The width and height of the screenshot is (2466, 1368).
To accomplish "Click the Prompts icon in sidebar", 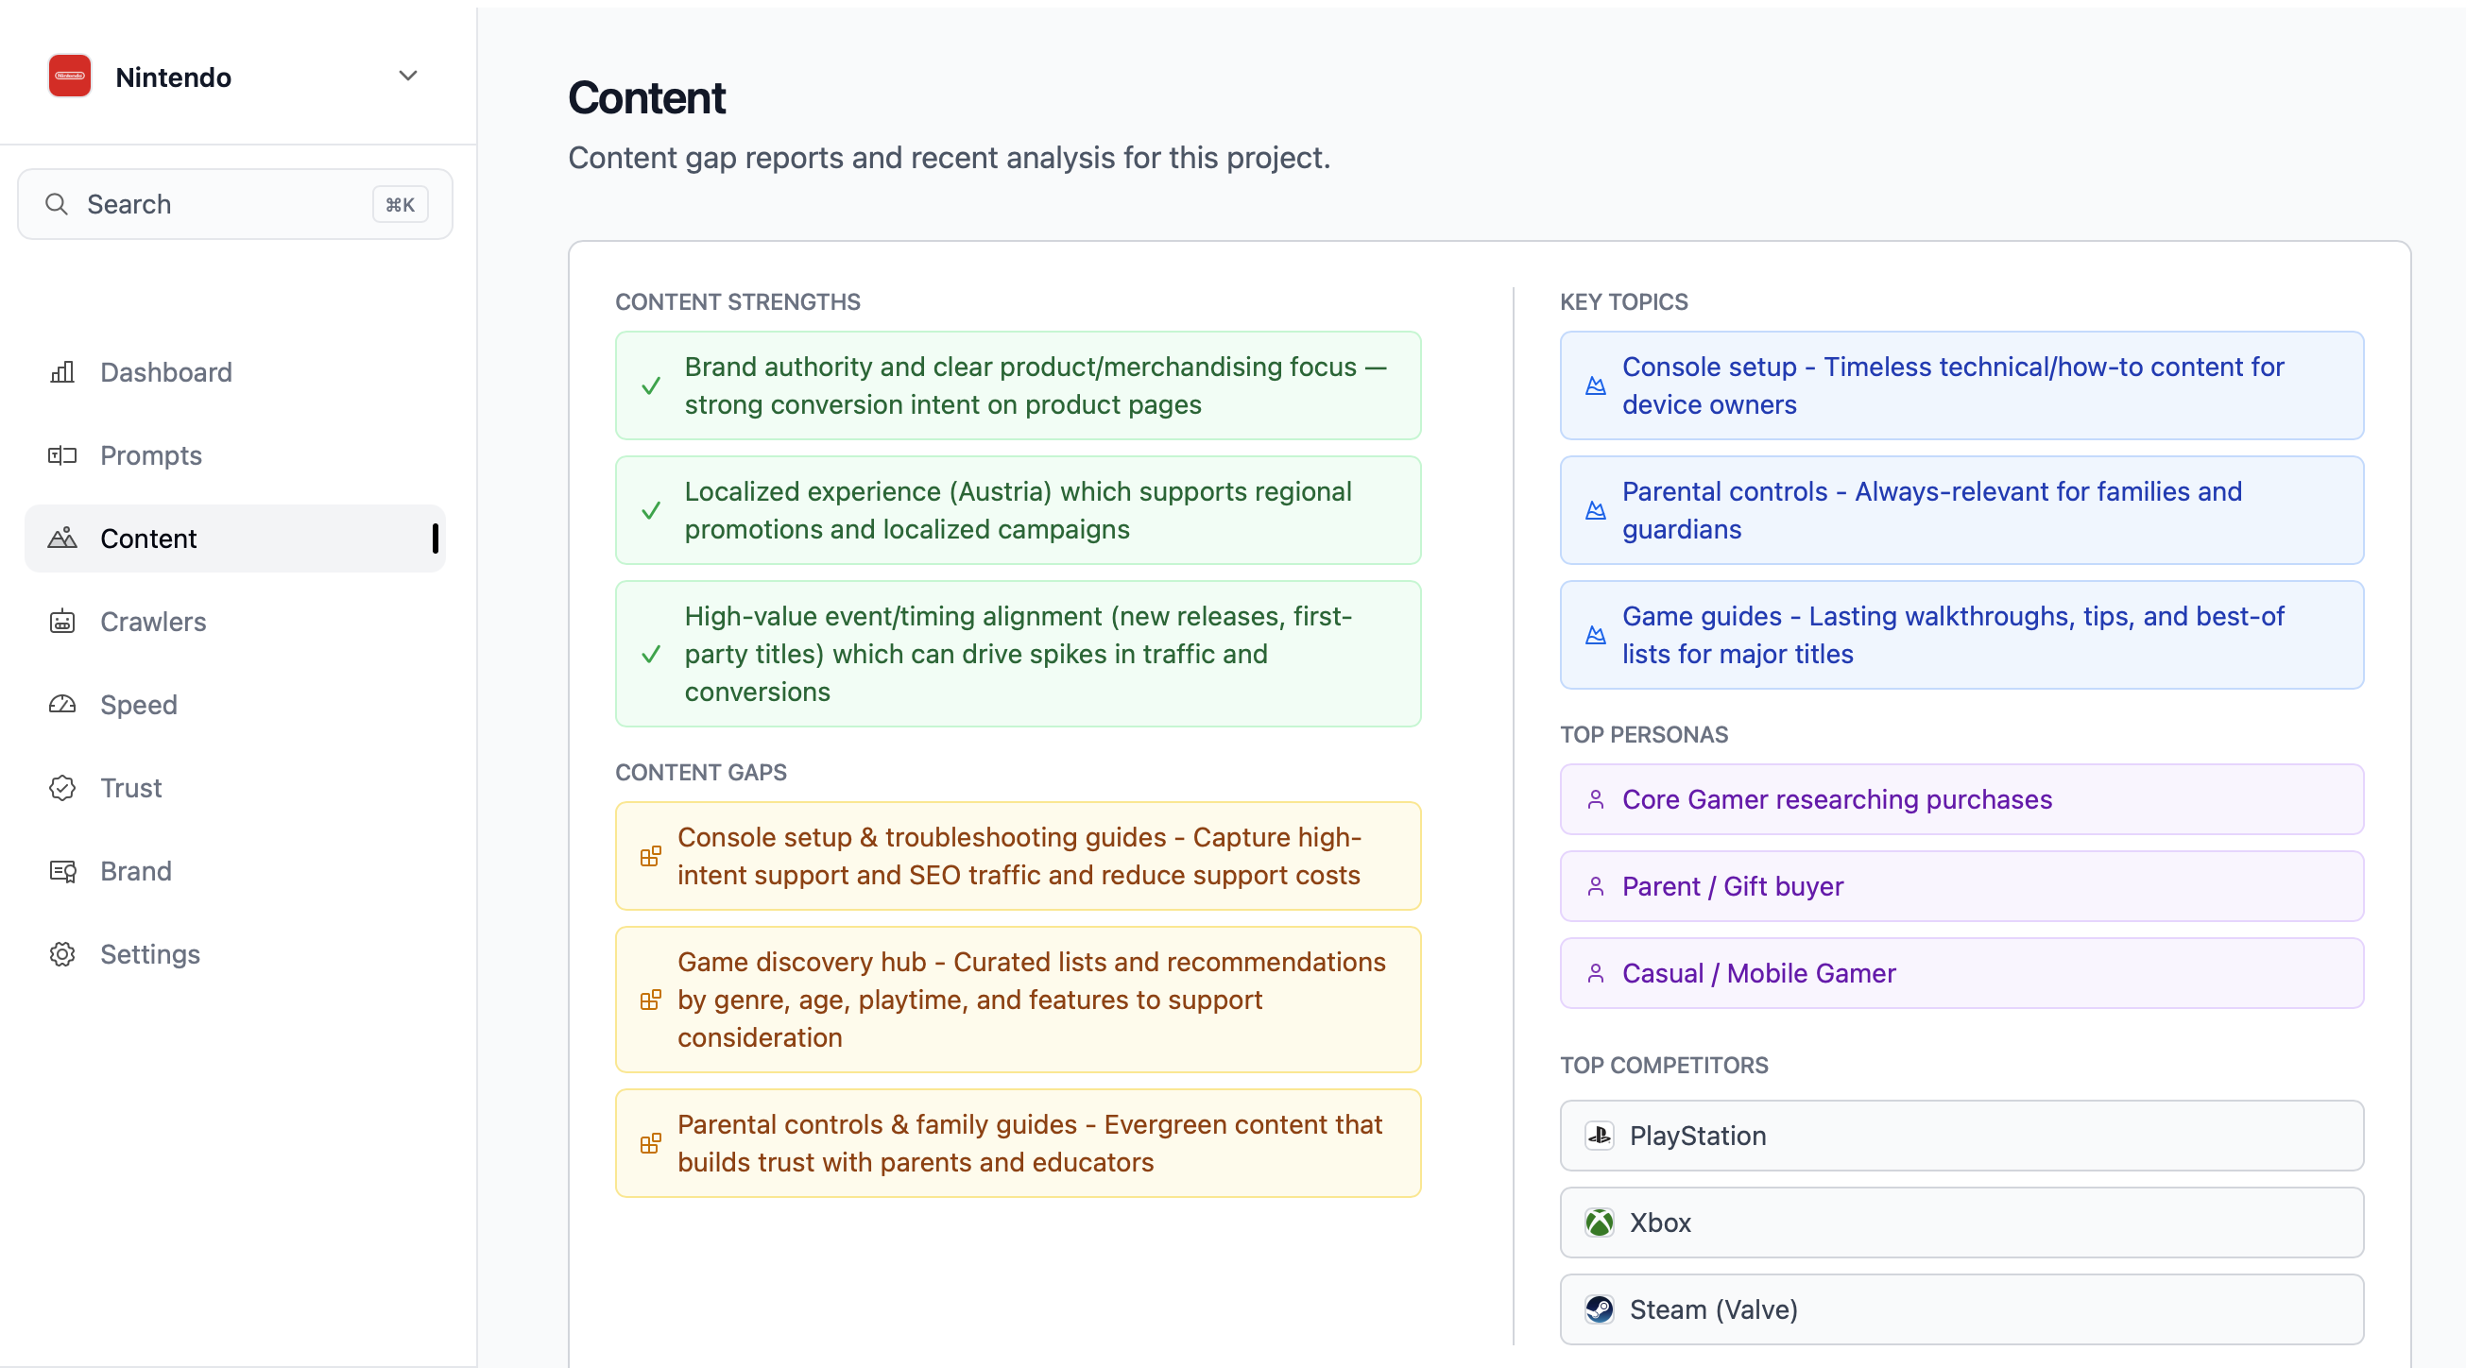I will click(62, 455).
